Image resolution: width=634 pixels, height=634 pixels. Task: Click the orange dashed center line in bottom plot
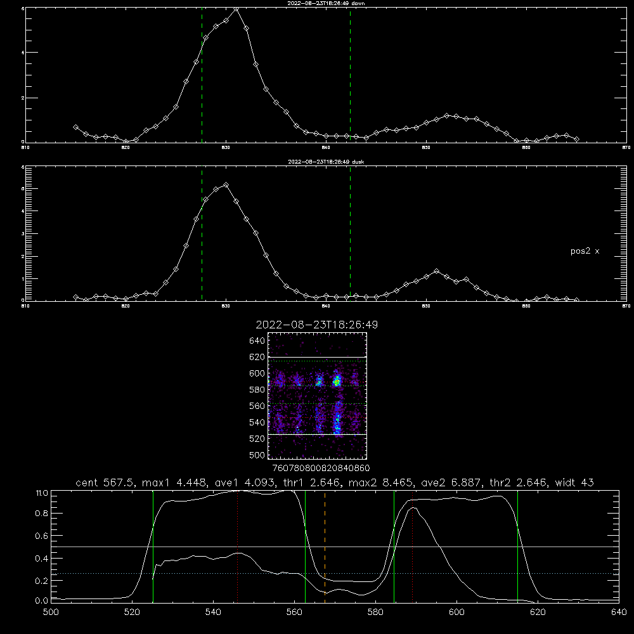point(325,547)
